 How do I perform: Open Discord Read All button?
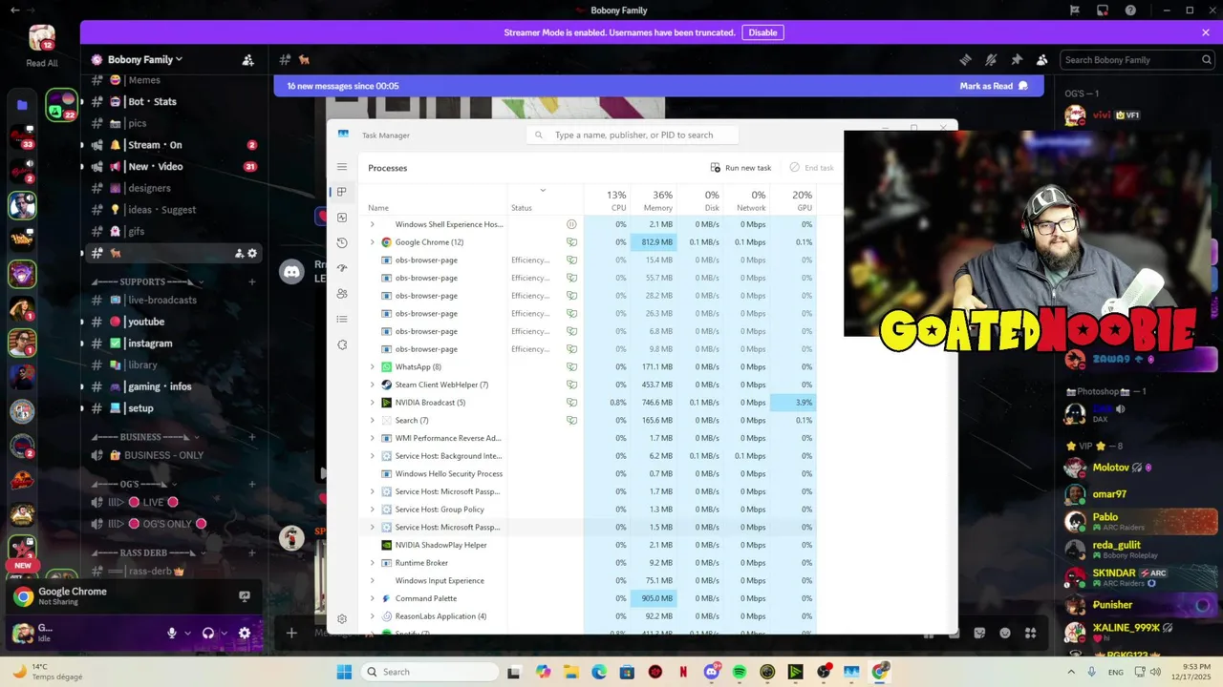[42, 46]
